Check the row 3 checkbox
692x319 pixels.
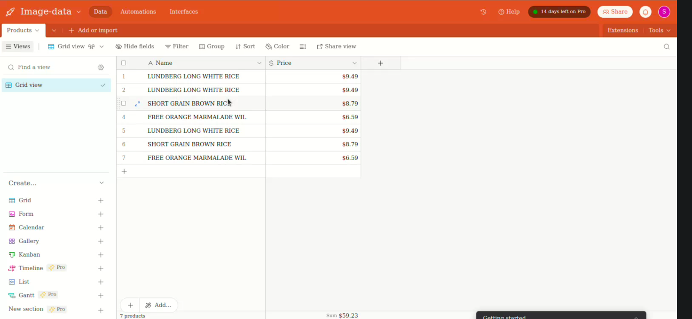pos(124,103)
